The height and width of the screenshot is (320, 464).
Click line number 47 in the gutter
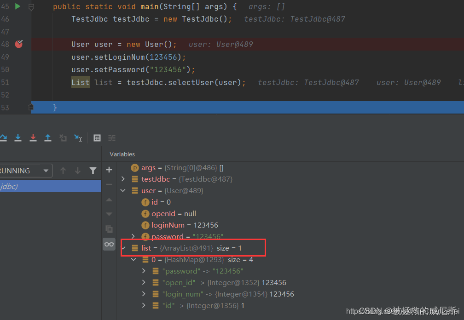point(5,32)
